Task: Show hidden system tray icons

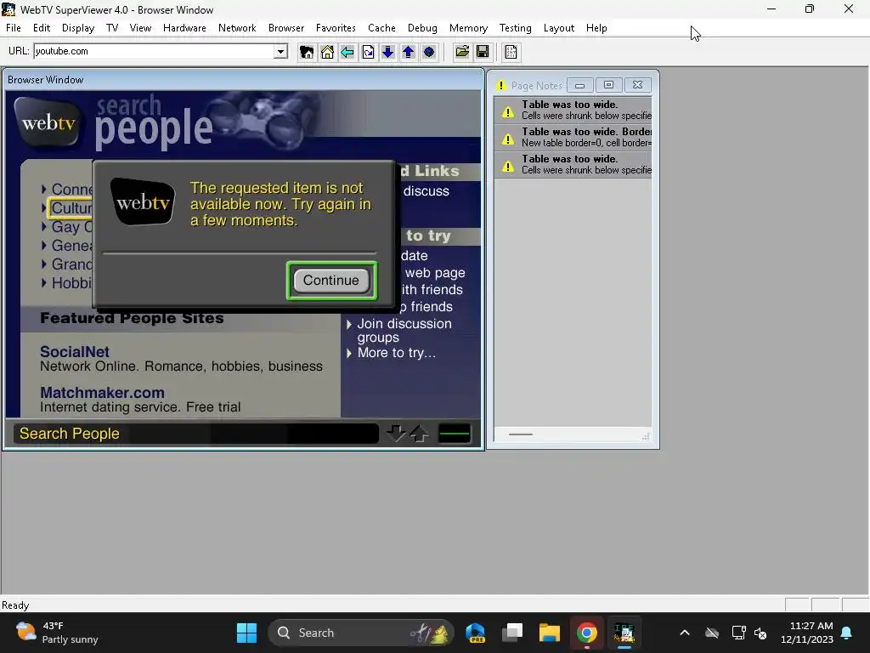Action: (x=685, y=633)
